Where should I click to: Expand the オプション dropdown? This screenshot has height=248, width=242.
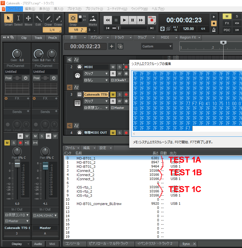tap(99, 37)
